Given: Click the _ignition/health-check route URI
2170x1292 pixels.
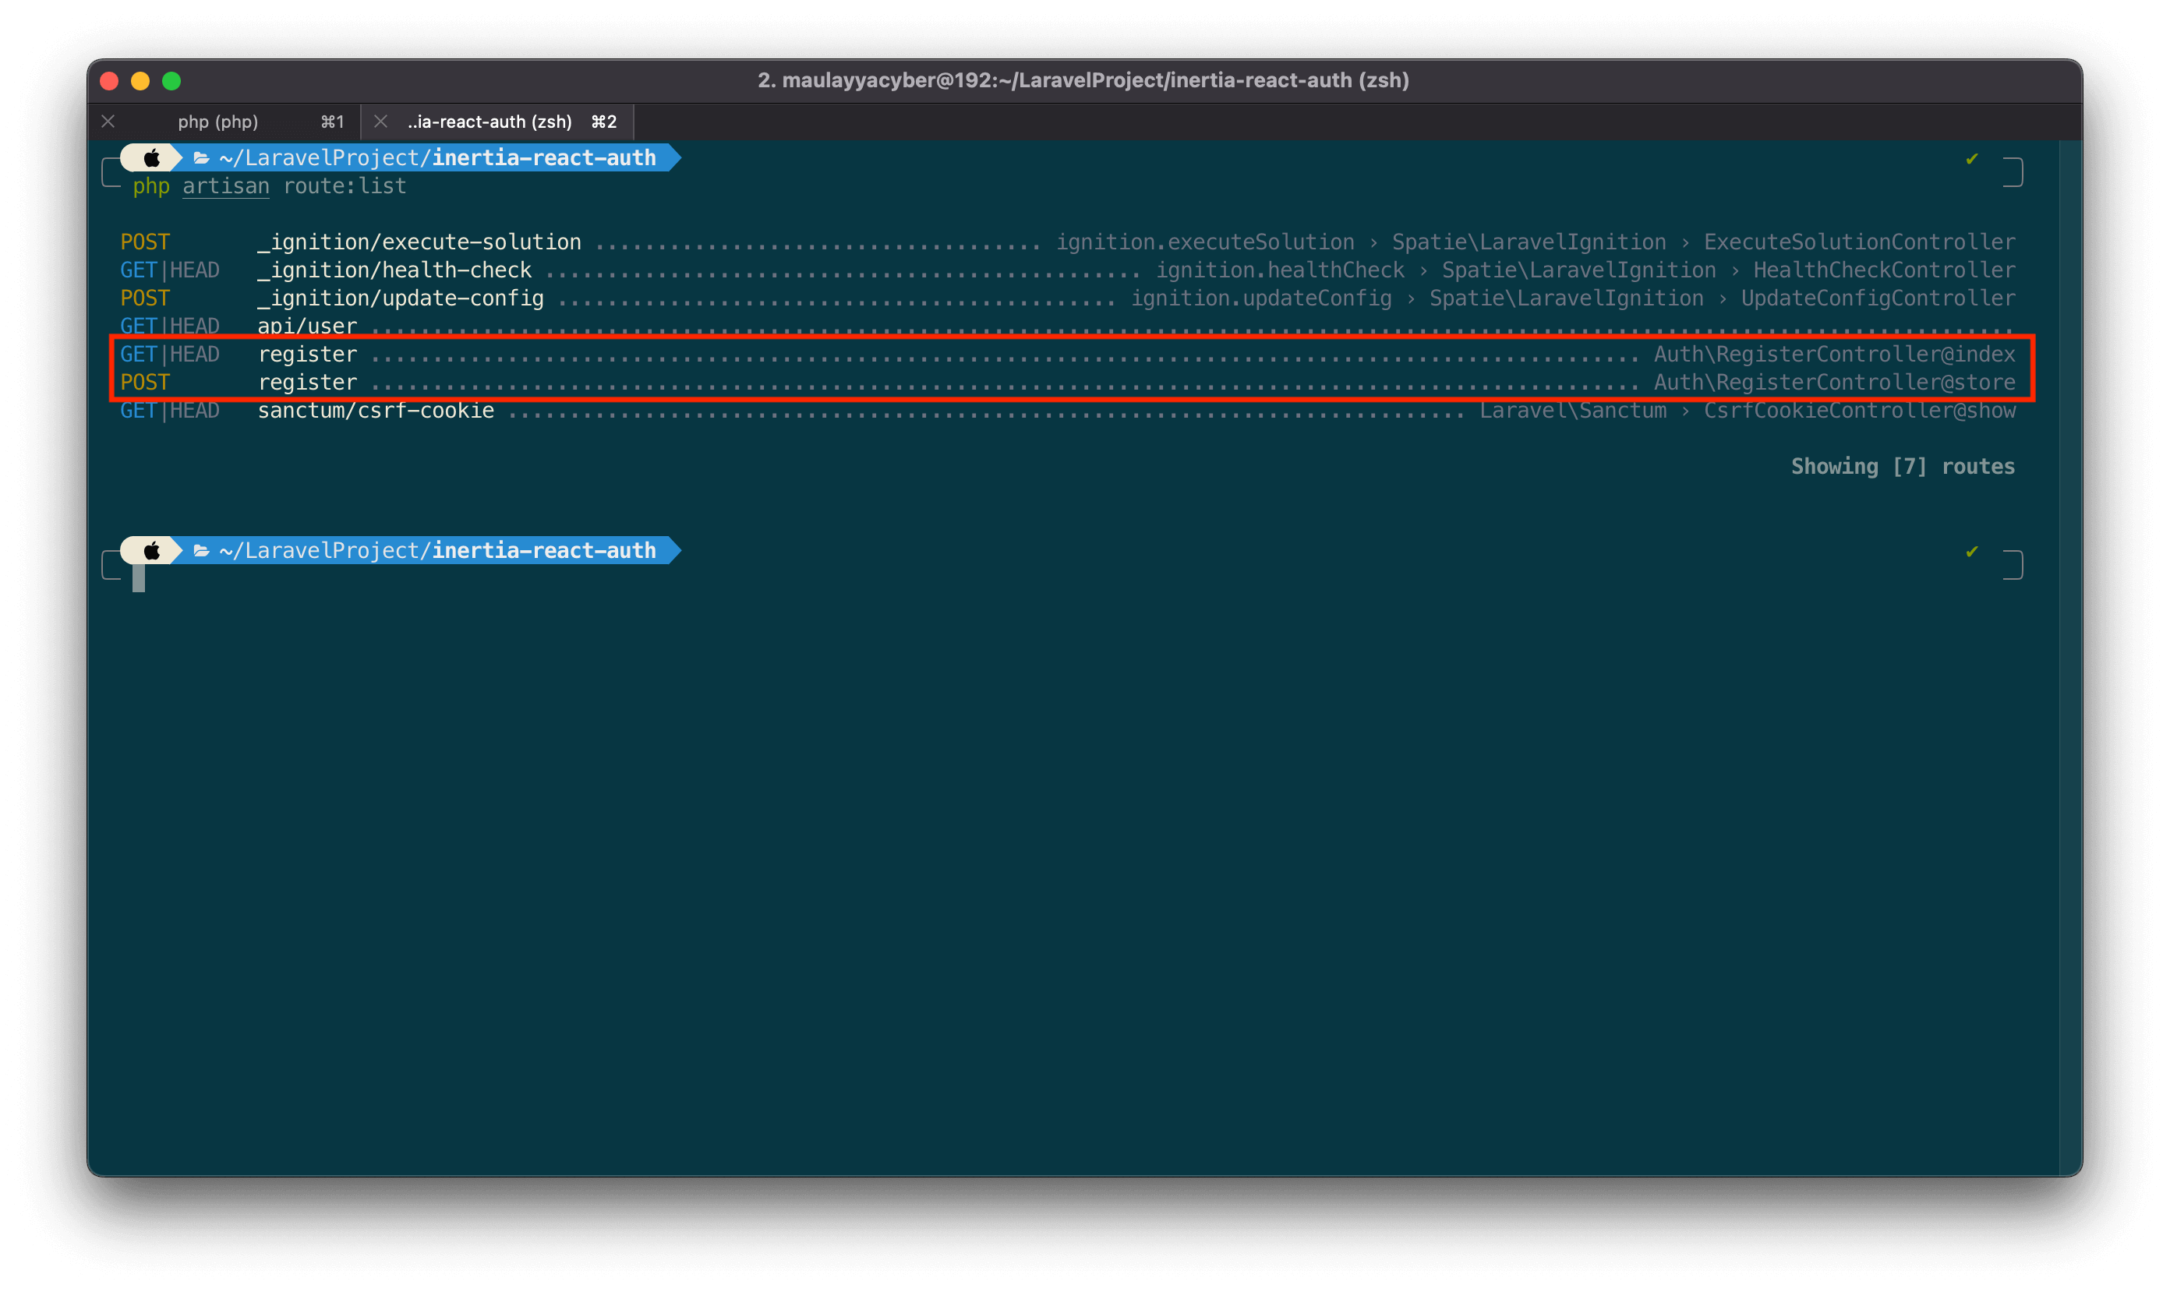Looking at the screenshot, I should [394, 270].
